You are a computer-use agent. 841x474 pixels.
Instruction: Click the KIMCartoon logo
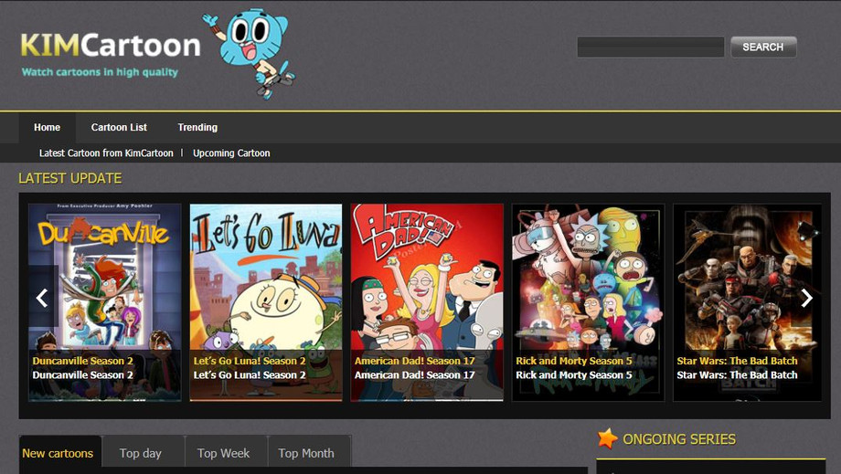tap(110, 47)
